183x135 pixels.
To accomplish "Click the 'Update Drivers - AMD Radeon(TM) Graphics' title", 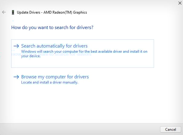I will click(x=52, y=12).
